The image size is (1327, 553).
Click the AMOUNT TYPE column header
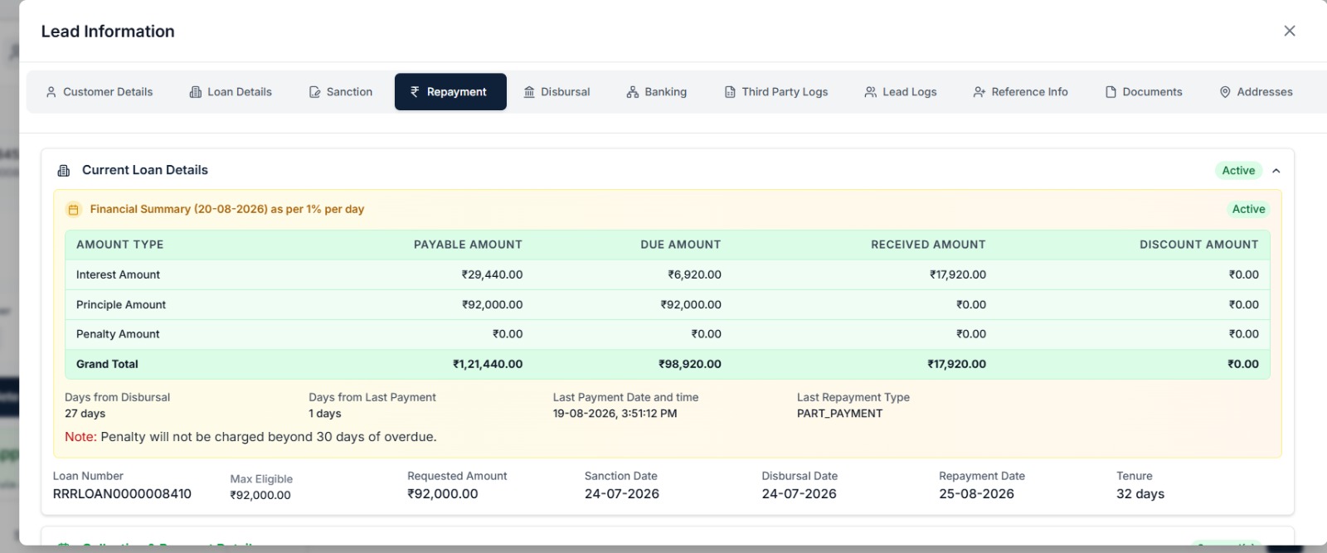[120, 245]
